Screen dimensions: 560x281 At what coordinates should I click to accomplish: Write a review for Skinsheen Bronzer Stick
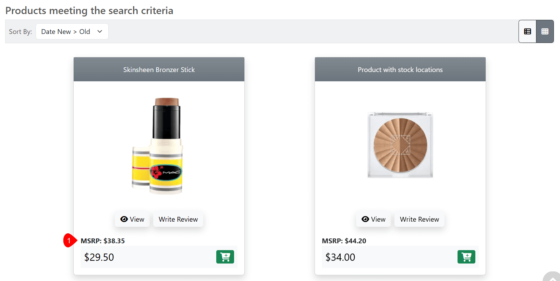point(178,219)
